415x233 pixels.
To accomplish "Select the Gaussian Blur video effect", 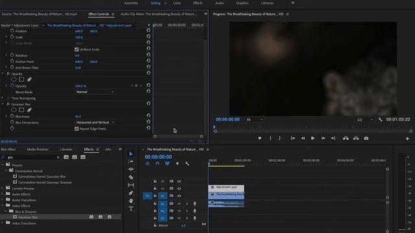I will click(28, 217).
